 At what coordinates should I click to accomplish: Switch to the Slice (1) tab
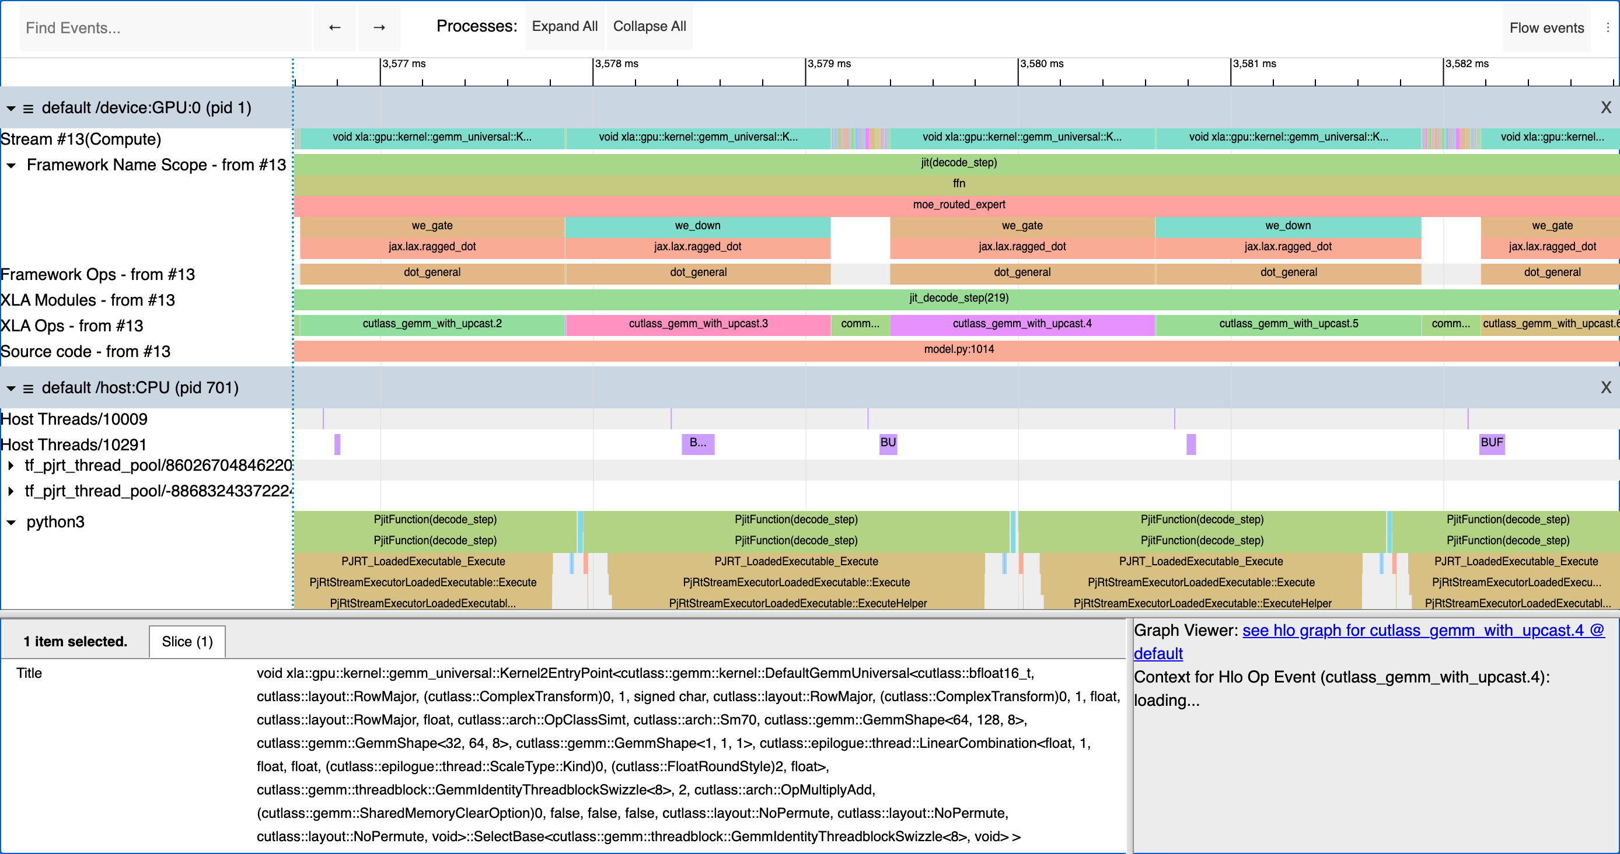(x=187, y=642)
